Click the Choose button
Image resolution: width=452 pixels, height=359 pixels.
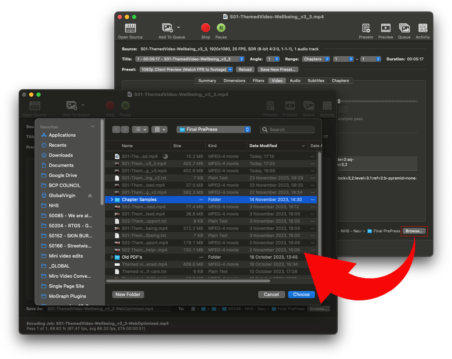[x=301, y=295]
